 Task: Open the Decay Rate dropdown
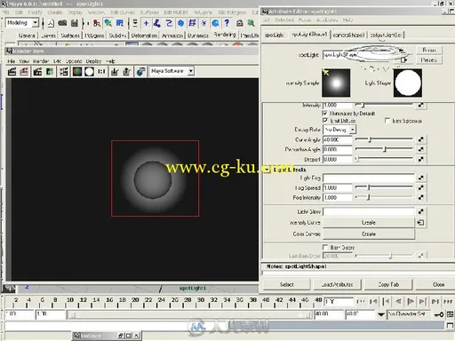click(339, 130)
